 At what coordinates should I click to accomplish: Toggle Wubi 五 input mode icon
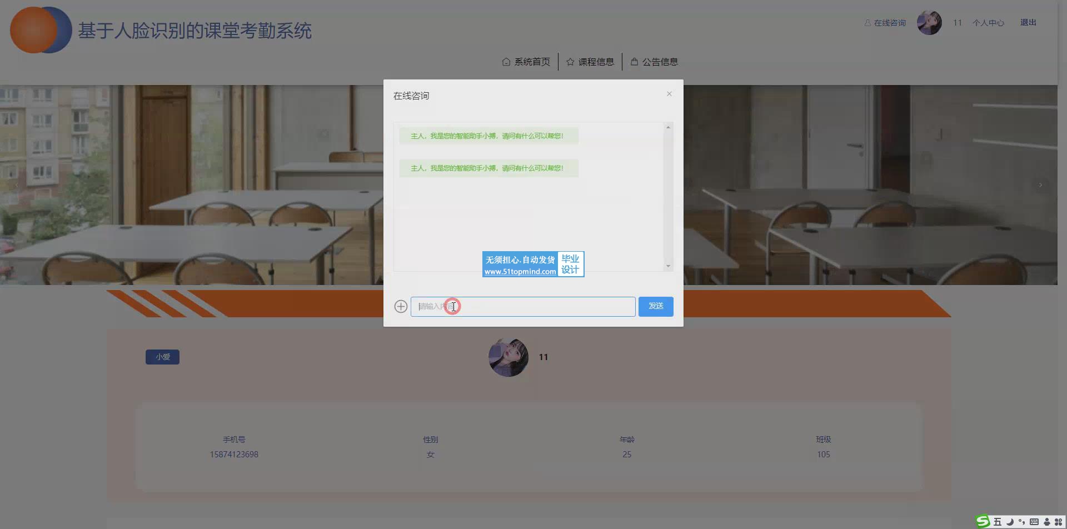click(998, 522)
